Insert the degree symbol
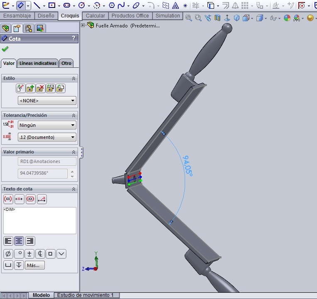The height and width of the screenshot is (299, 317). tap(20, 254)
